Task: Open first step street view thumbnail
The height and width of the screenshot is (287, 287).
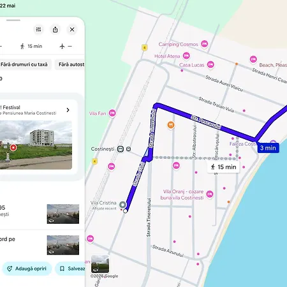Action: (63, 214)
